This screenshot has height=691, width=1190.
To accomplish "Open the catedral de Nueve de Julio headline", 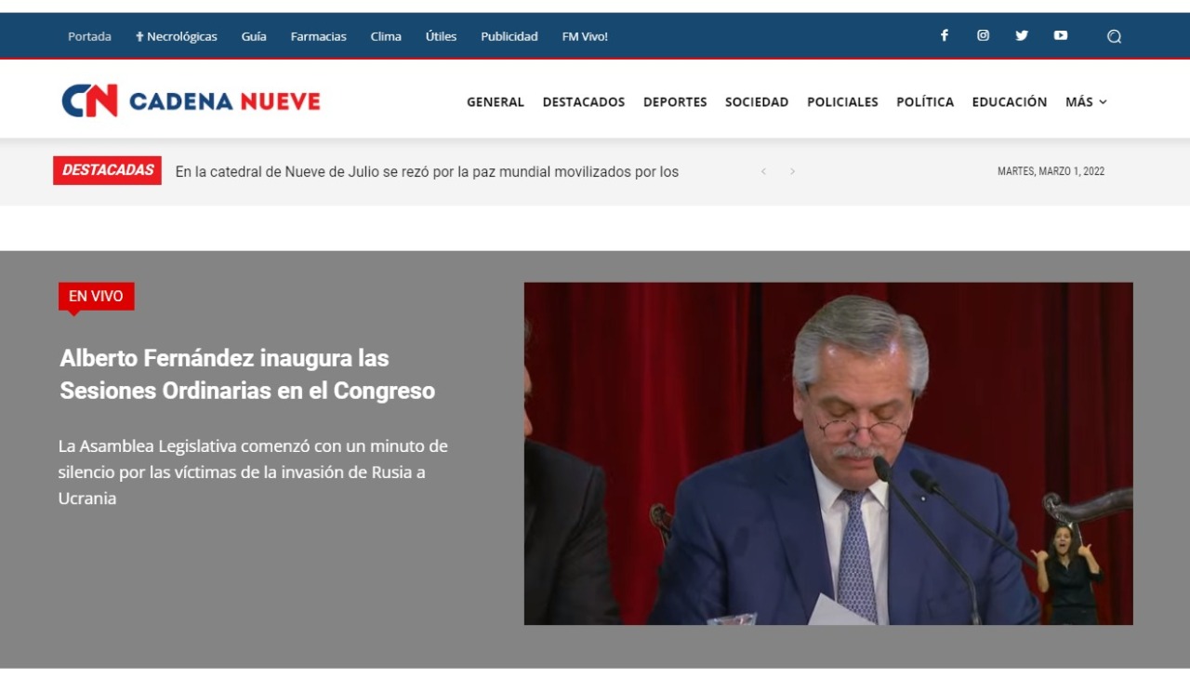I will click(x=427, y=172).
